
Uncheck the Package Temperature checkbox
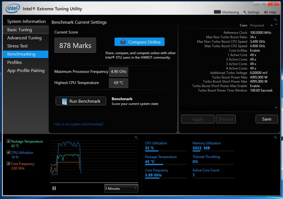[x=8, y=141]
